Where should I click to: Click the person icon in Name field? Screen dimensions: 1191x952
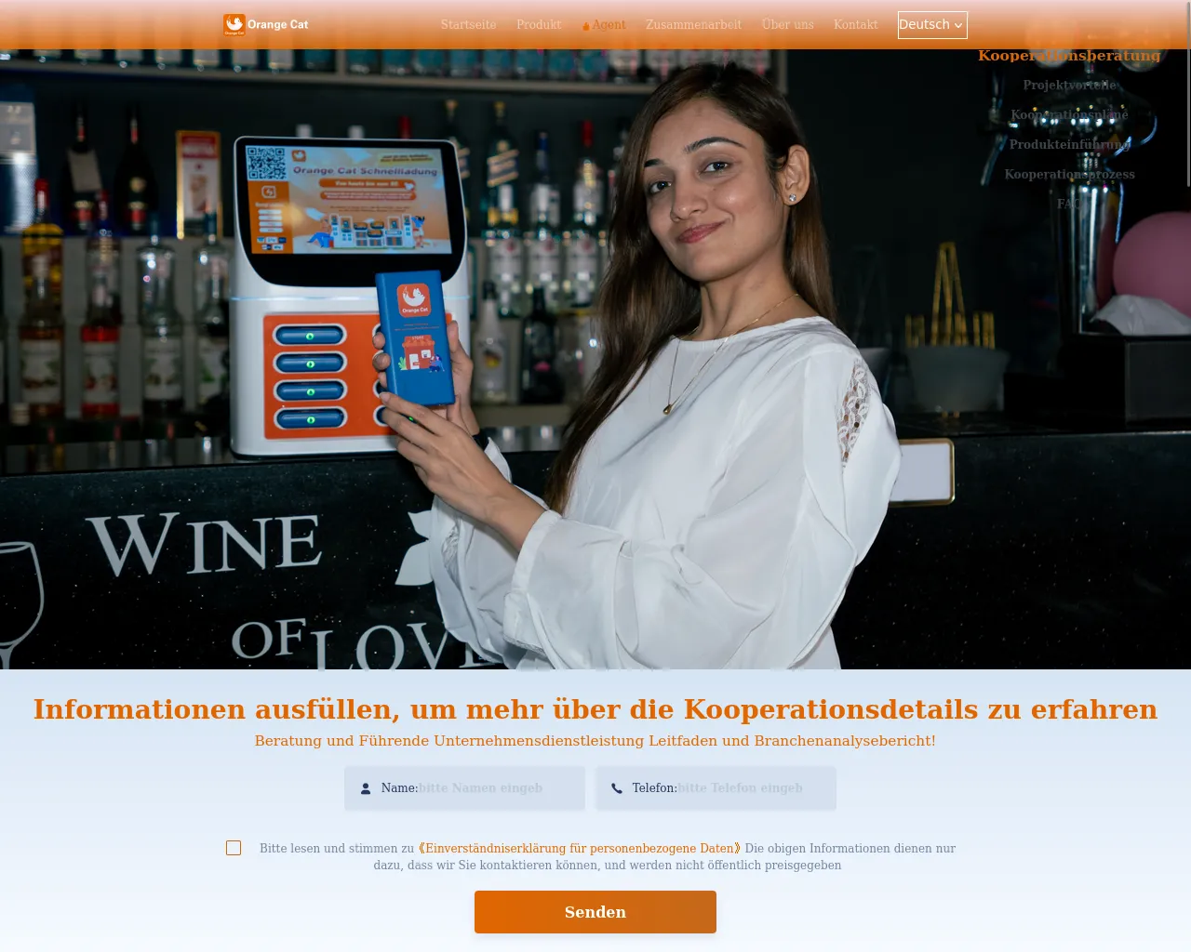pyautogui.click(x=366, y=788)
